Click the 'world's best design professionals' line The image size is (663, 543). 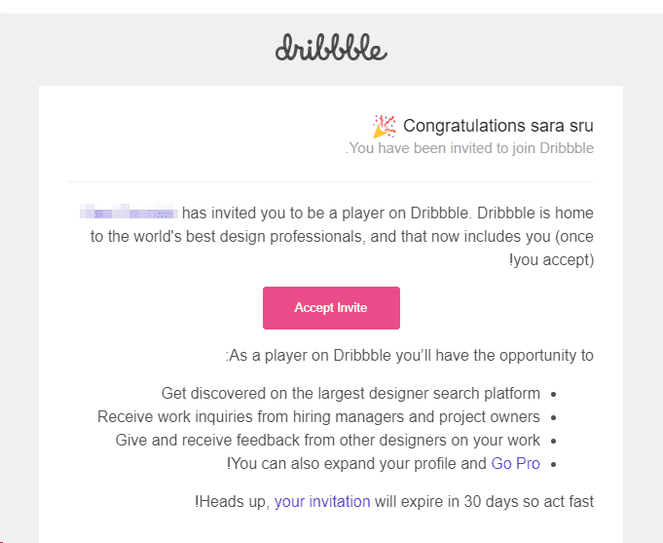341,237
